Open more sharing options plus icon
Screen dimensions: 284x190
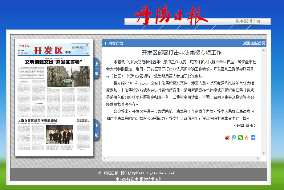(x=253, y=137)
